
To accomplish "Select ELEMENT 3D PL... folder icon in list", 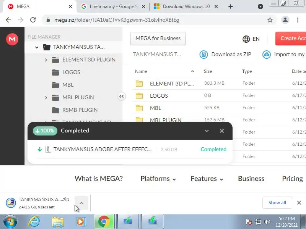I will tap(139, 83).
